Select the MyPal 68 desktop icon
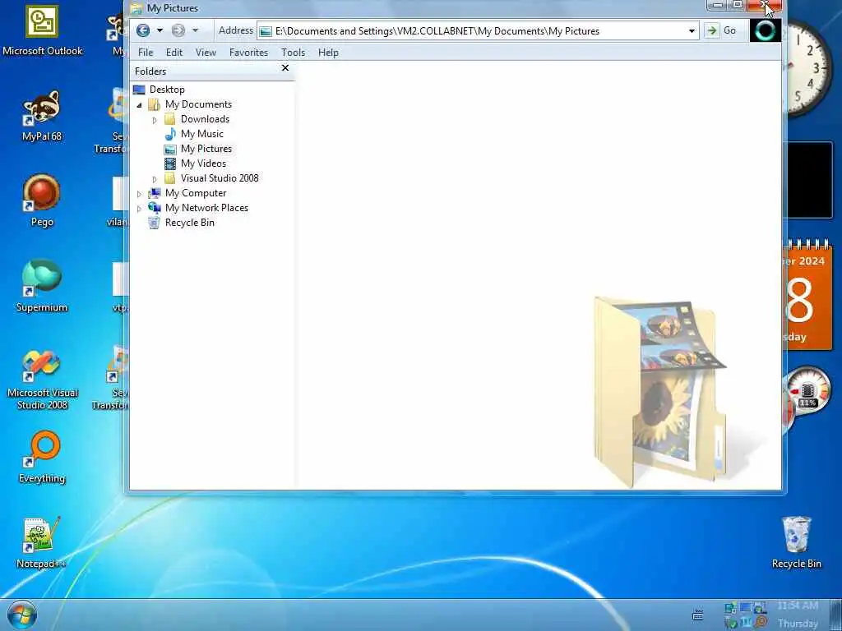 (42, 115)
